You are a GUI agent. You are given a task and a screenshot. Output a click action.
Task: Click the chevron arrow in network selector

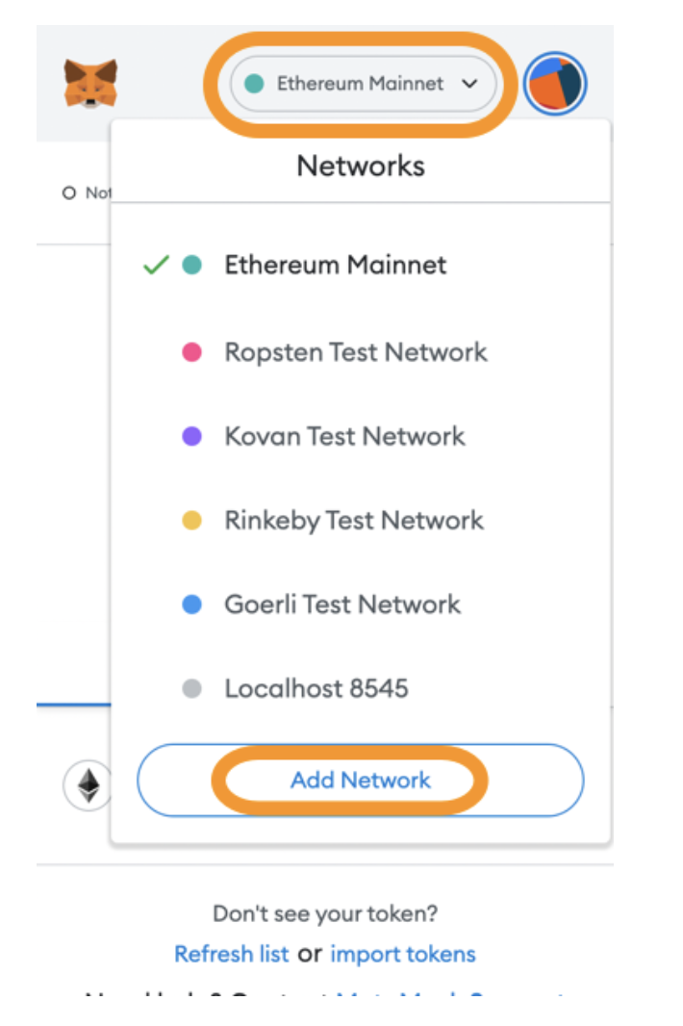(x=469, y=84)
